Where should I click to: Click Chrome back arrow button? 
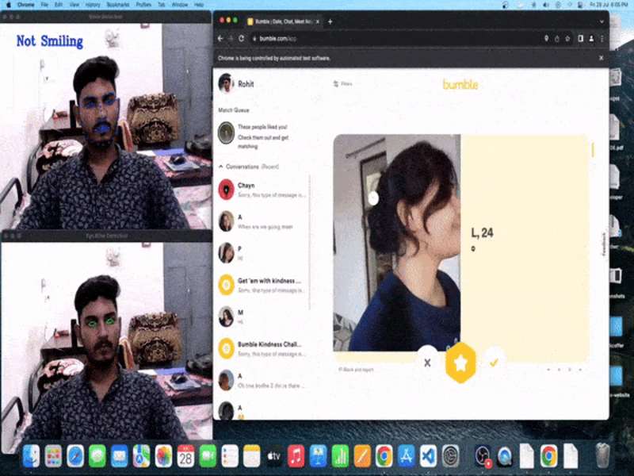point(220,38)
